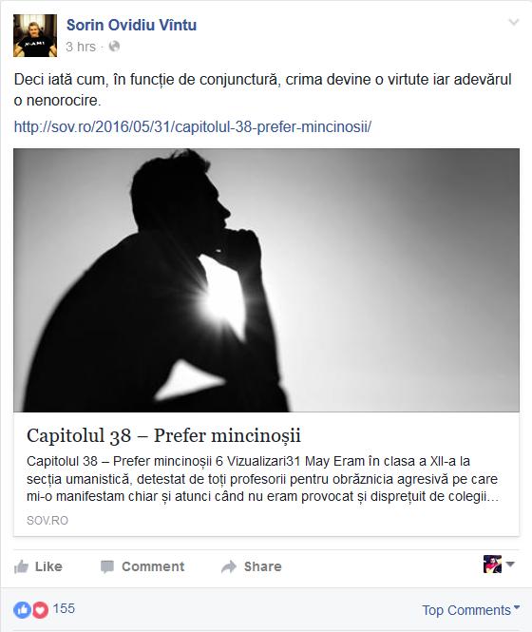This screenshot has height=632, width=532.
Task: Open the silhouette thinking man preview image
Action: point(266,280)
